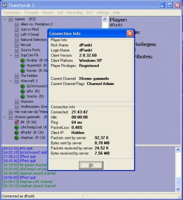Open the Channels menu
Screen dimensions: 183x200
31,12
